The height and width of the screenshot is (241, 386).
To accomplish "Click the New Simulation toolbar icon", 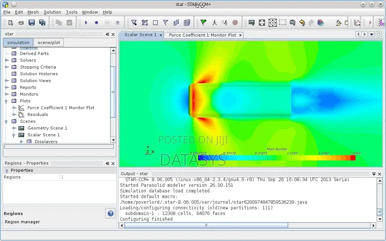I will (x=11, y=23).
